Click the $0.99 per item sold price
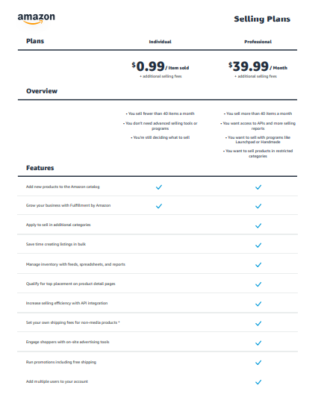Viewport: 318px width, 397px height. (x=160, y=66)
